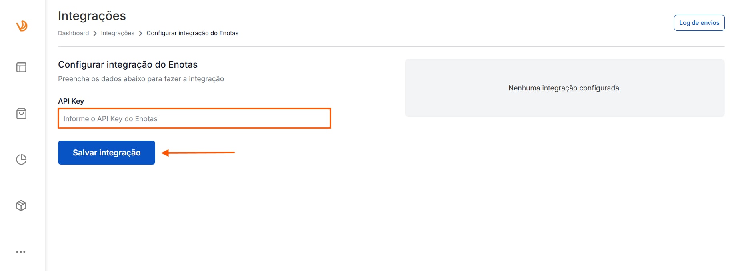Click the API Key field label
Image resolution: width=732 pixels, height=271 pixels.
coord(71,101)
